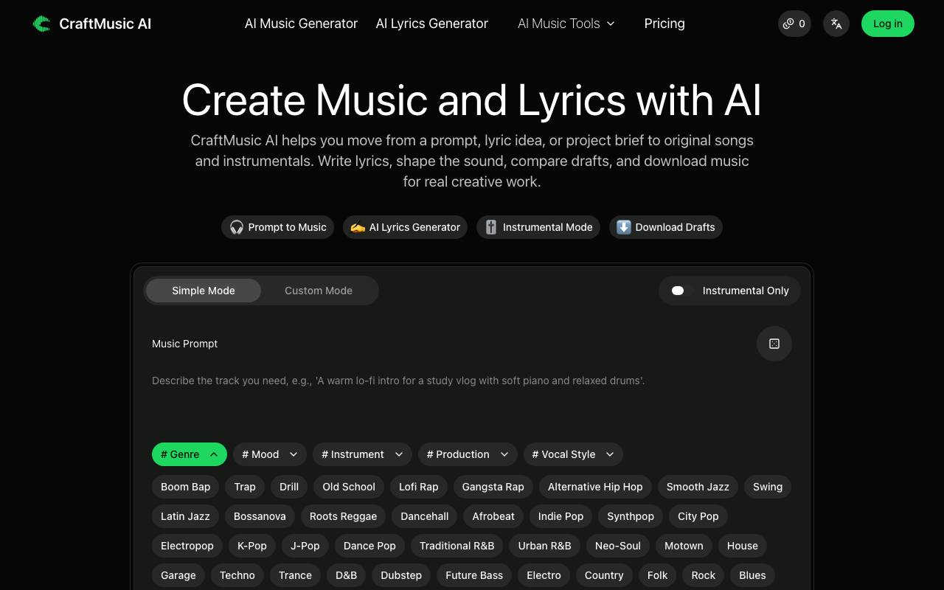
Task: Select the J-Pop genre tag
Action: [x=305, y=546]
